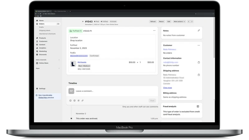Image resolution: width=249 pixels, height=140 pixels.
Task: Edit notes with pencil icon
Action: tap(199, 30)
